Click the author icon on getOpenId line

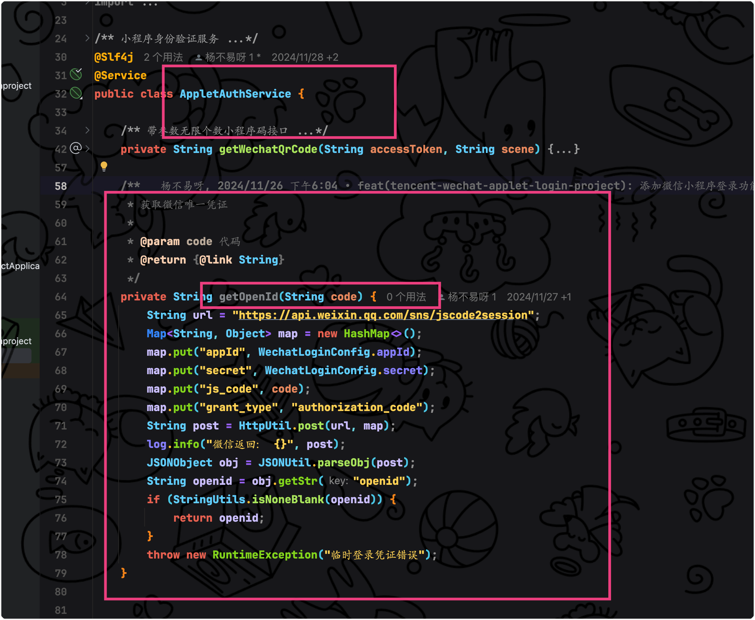(442, 297)
